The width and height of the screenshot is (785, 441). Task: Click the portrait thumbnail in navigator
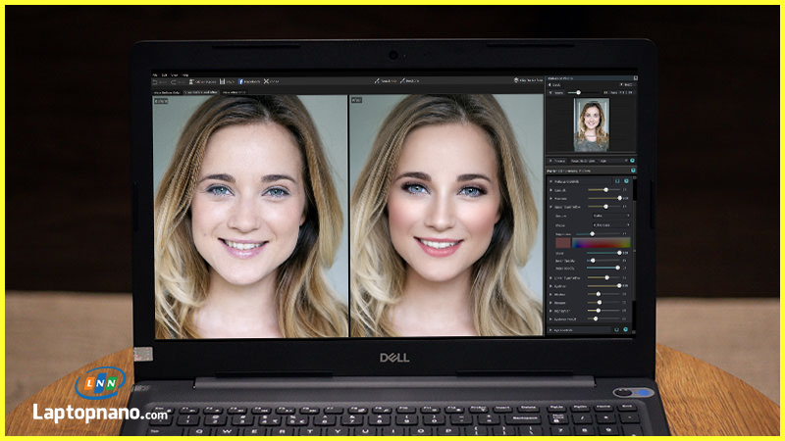coord(592,124)
